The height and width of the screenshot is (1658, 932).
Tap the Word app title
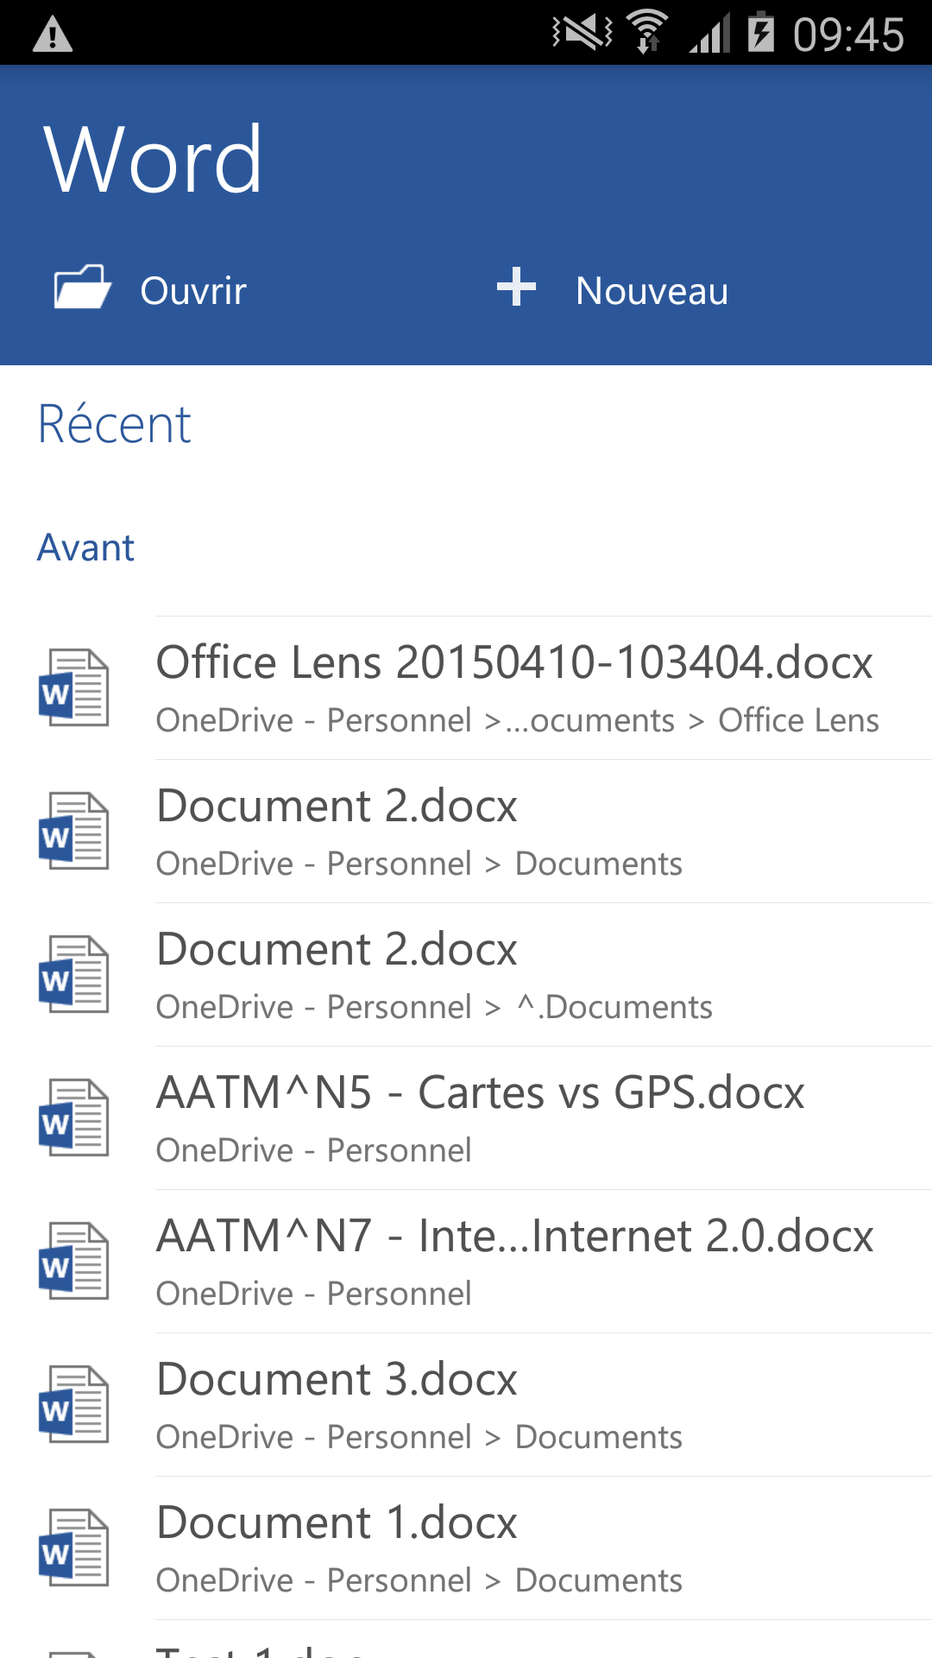tap(153, 159)
